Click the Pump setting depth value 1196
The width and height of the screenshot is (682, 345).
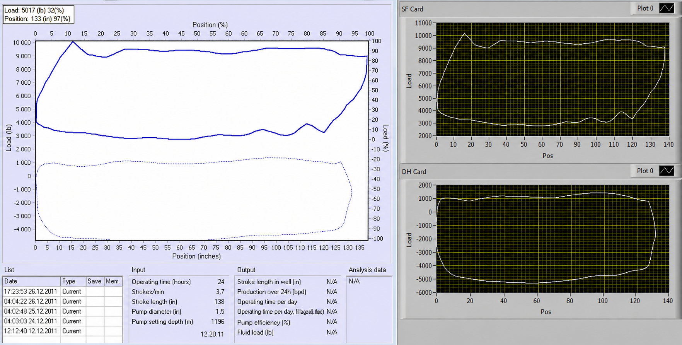pos(218,321)
